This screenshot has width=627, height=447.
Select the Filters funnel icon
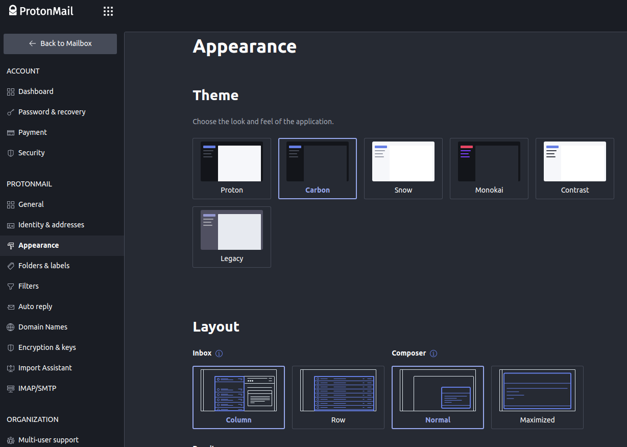pos(10,286)
